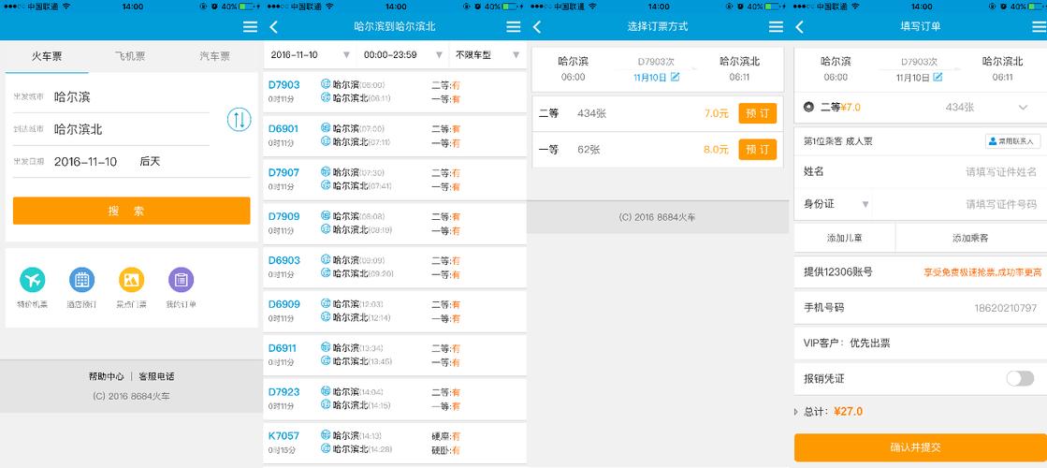The height and width of the screenshot is (468, 1047).
Task: Select departure city 哈尔滨 field on search screen
Action: pos(110,96)
